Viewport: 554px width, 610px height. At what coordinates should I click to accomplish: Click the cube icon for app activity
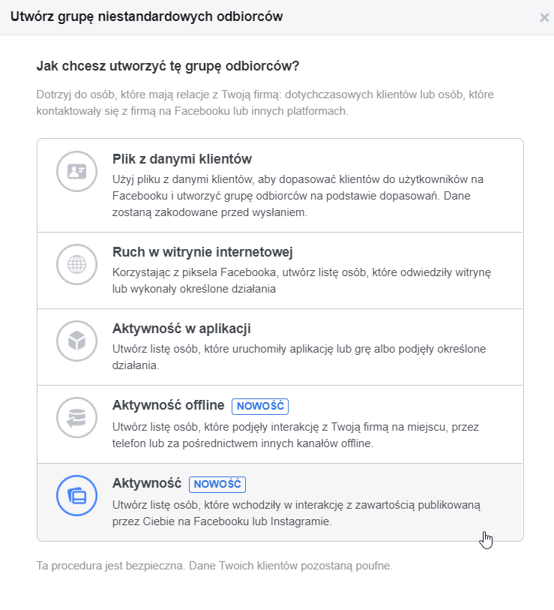pyautogui.click(x=77, y=341)
